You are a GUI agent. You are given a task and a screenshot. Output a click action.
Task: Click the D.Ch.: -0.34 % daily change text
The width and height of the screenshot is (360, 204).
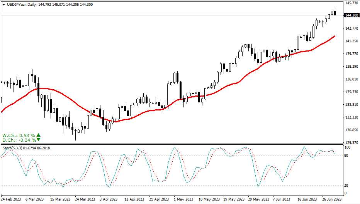coord(19,140)
